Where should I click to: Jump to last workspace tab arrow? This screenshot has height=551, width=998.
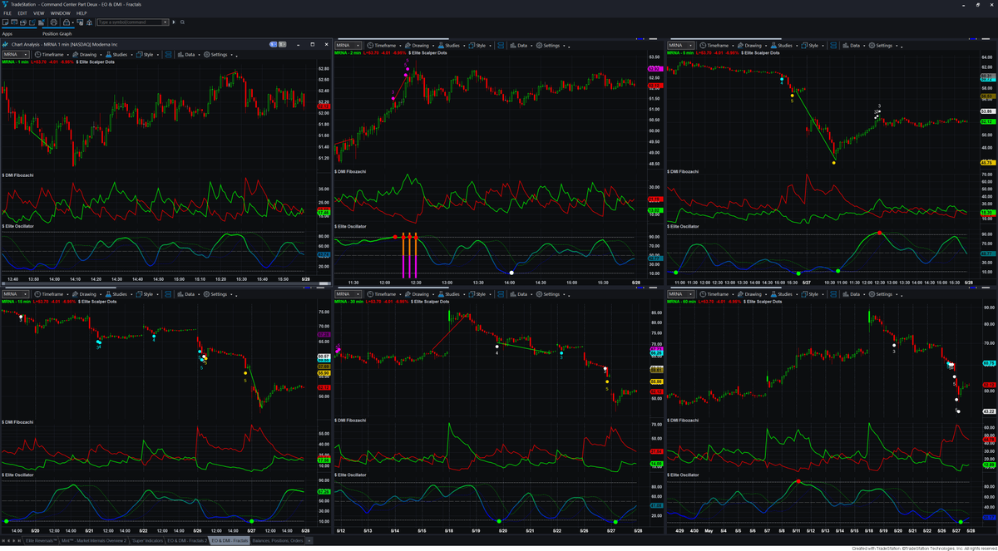coord(19,541)
